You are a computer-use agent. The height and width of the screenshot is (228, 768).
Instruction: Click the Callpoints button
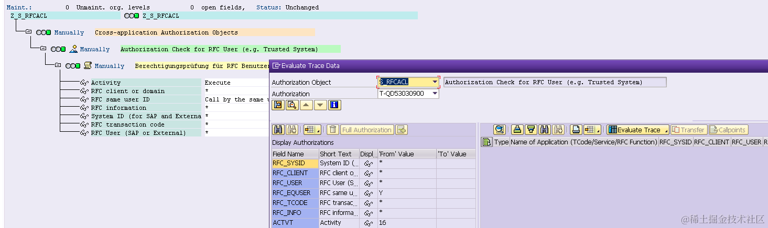tap(728, 130)
